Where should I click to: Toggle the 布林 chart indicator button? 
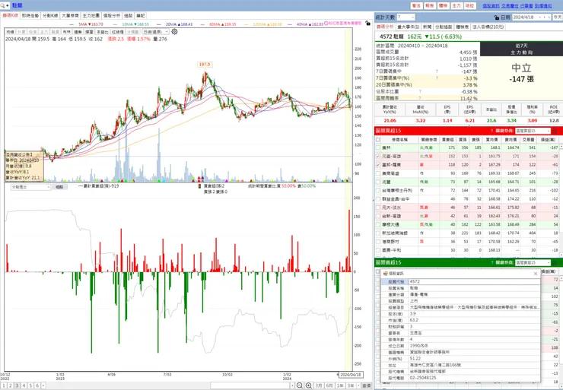pyautogui.click(x=67, y=32)
